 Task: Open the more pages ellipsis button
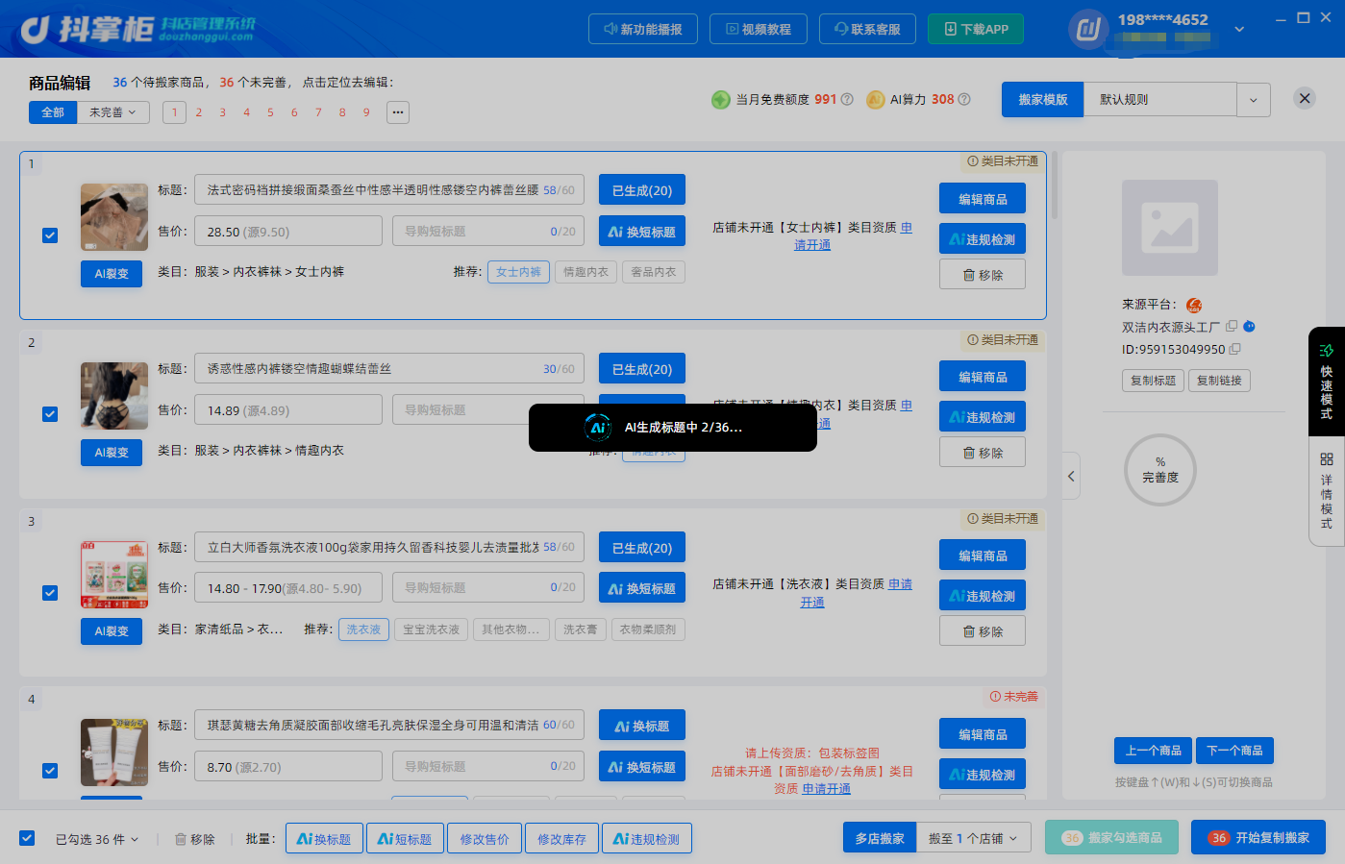398,112
